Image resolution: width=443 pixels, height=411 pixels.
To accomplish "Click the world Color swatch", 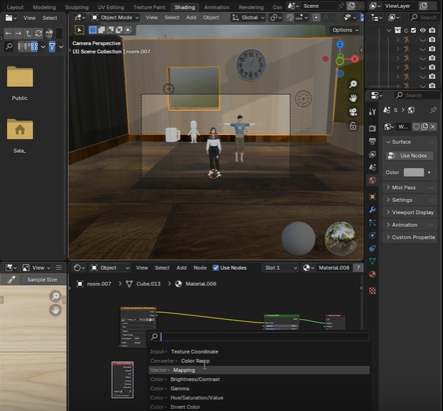I will click(x=414, y=172).
